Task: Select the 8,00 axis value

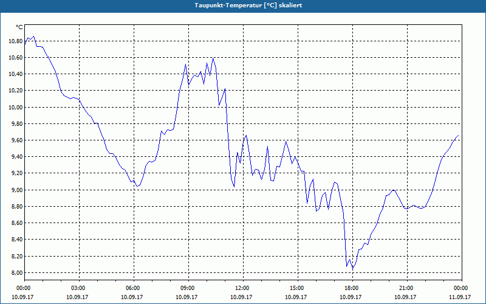Action: (16, 272)
